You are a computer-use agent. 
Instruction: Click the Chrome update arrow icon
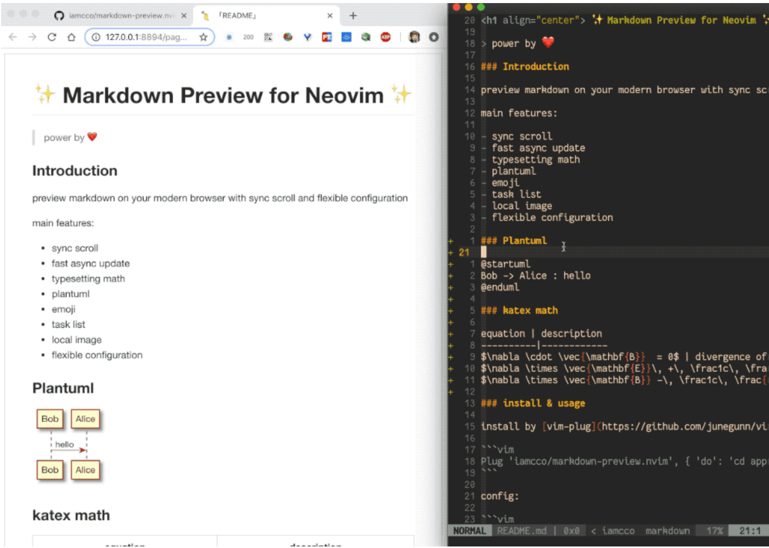click(x=434, y=37)
